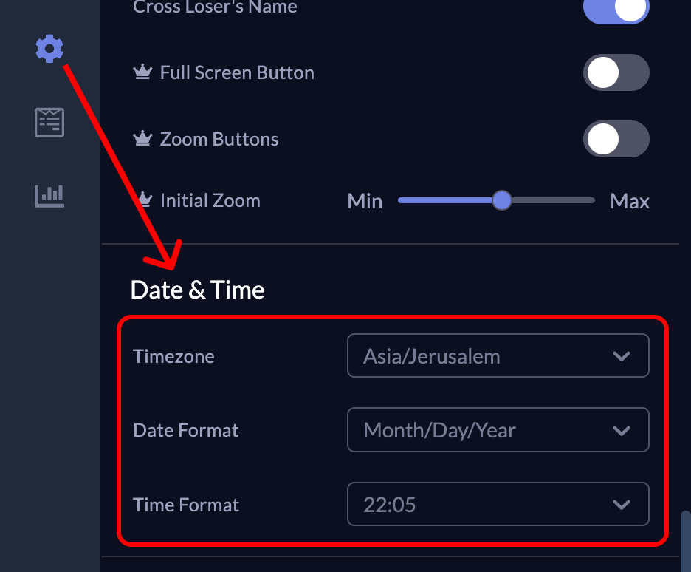
Task: Turn on the Zoom Buttons switch
Action: 616,140
